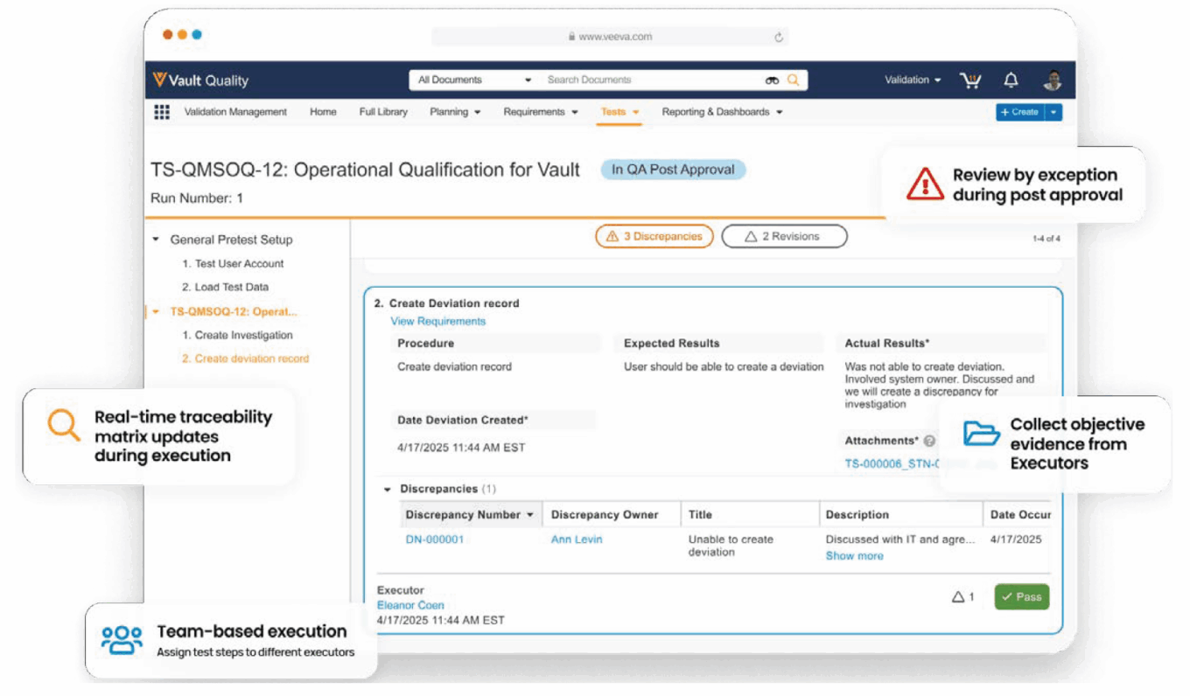
Task: Expand the Validation menu dropdown
Action: click(x=913, y=80)
